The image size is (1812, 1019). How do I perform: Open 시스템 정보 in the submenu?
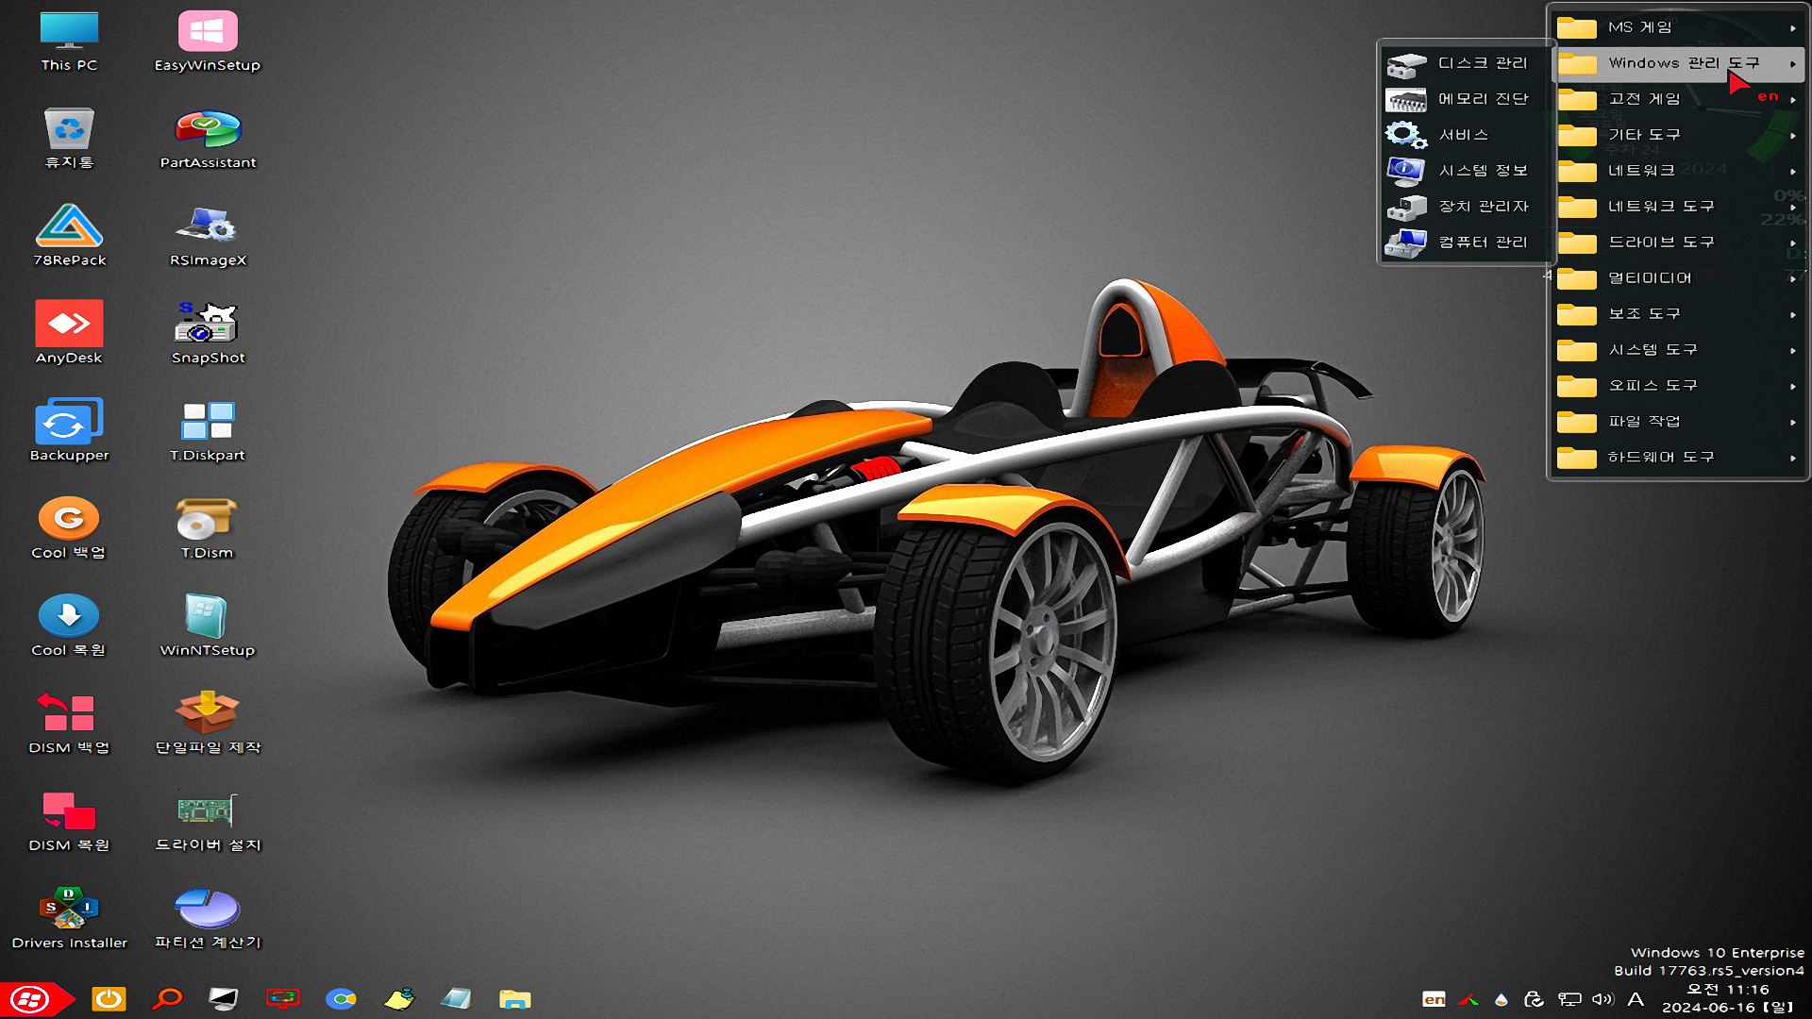pos(1466,171)
